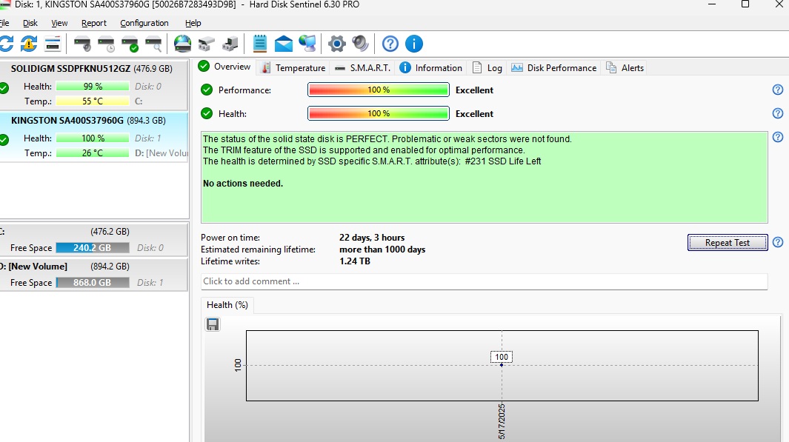The image size is (789, 442).
Task: Click the 'more than 1000 days' value
Action: [382, 250]
